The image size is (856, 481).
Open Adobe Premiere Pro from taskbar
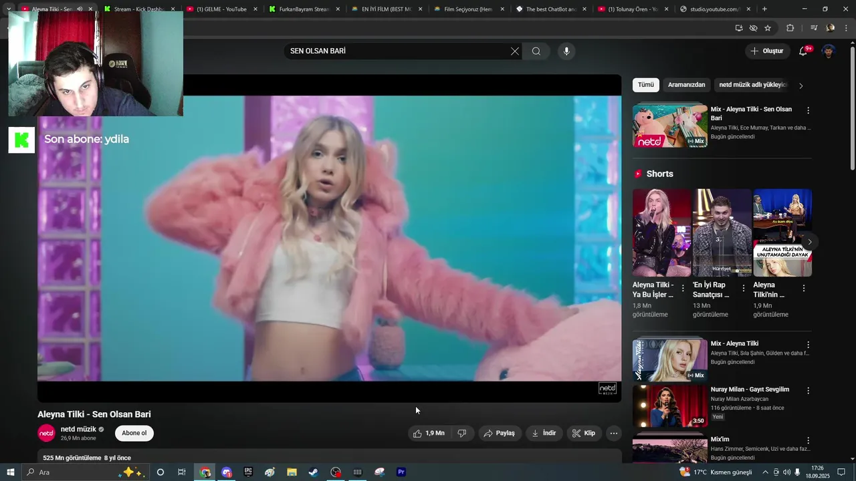click(401, 472)
